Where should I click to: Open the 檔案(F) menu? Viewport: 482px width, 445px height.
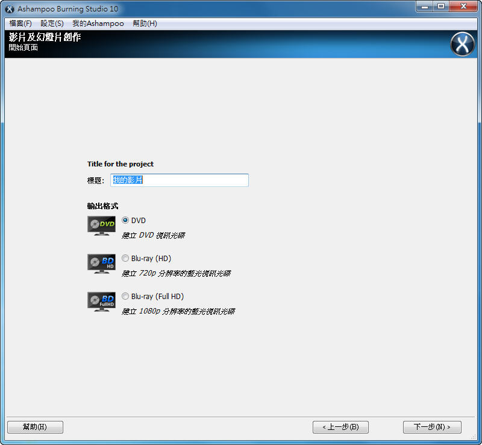point(20,24)
